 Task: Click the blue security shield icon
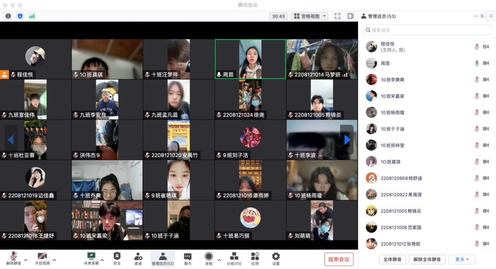coord(20,16)
